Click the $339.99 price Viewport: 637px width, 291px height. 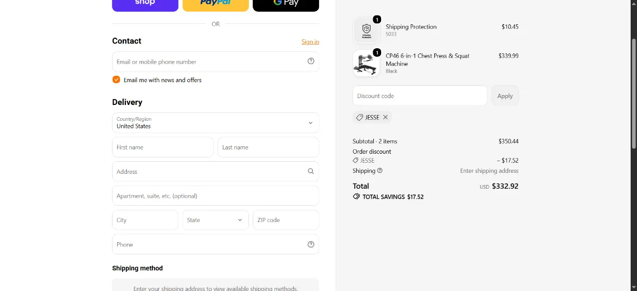pos(509,56)
